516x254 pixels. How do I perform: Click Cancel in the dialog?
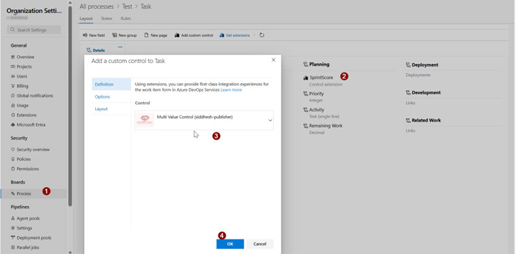pos(260,244)
